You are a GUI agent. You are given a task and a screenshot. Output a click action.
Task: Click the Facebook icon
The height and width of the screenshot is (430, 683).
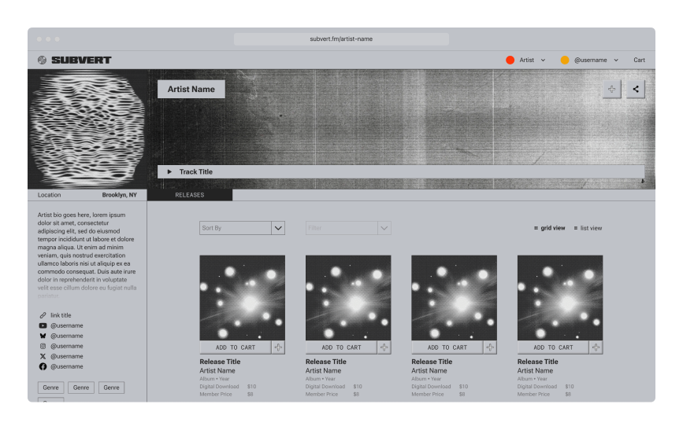tap(43, 366)
